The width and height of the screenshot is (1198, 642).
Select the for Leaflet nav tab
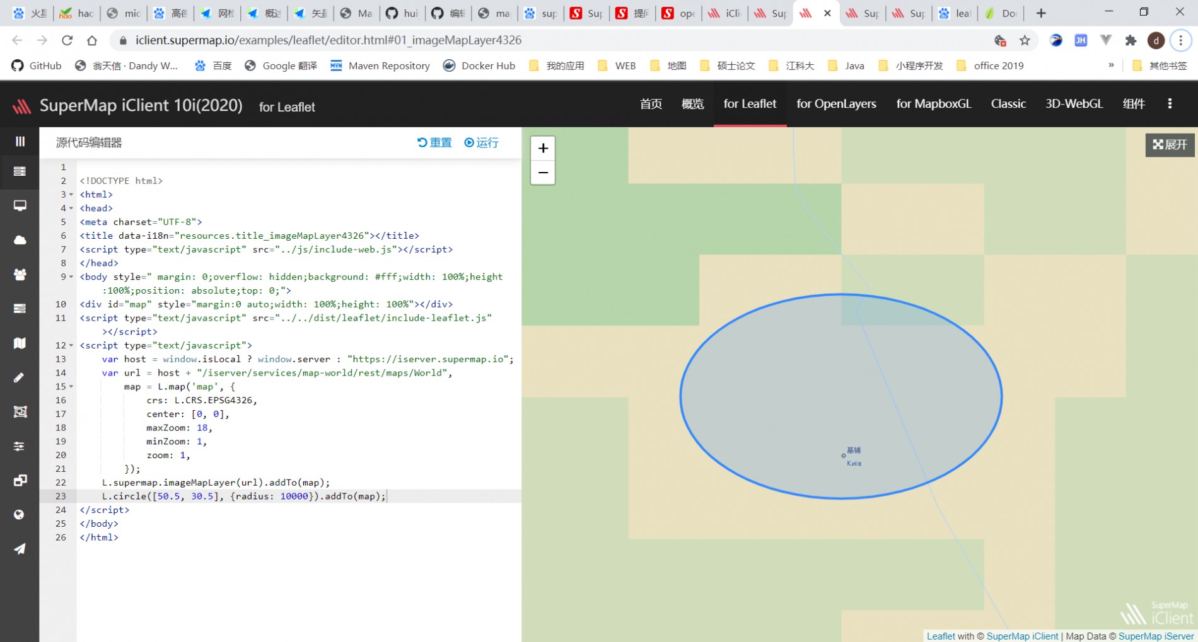(x=750, y=104)
